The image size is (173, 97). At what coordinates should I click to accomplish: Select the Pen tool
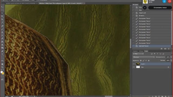(x=2, y=51)
